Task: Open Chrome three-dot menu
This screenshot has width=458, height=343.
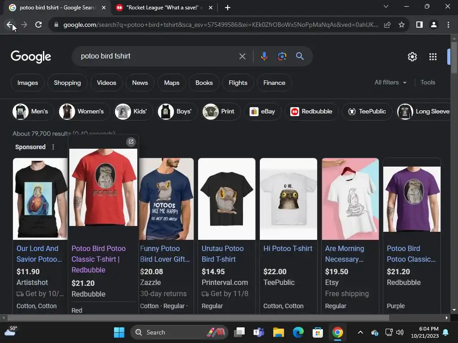Action: point(448,25)
